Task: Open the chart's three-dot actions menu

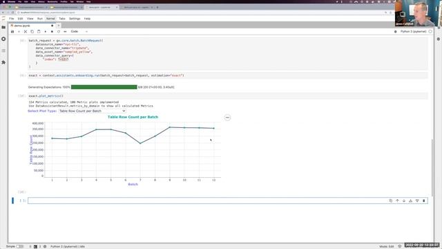Action: (x=227, y=118)
